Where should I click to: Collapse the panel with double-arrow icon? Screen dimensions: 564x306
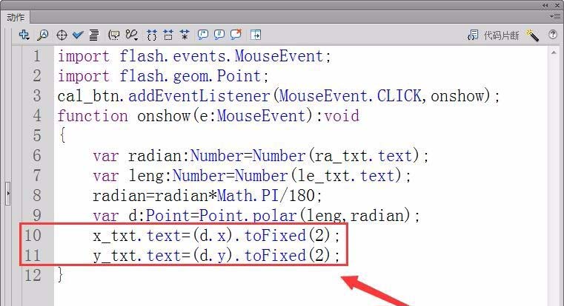coord(545,5)
